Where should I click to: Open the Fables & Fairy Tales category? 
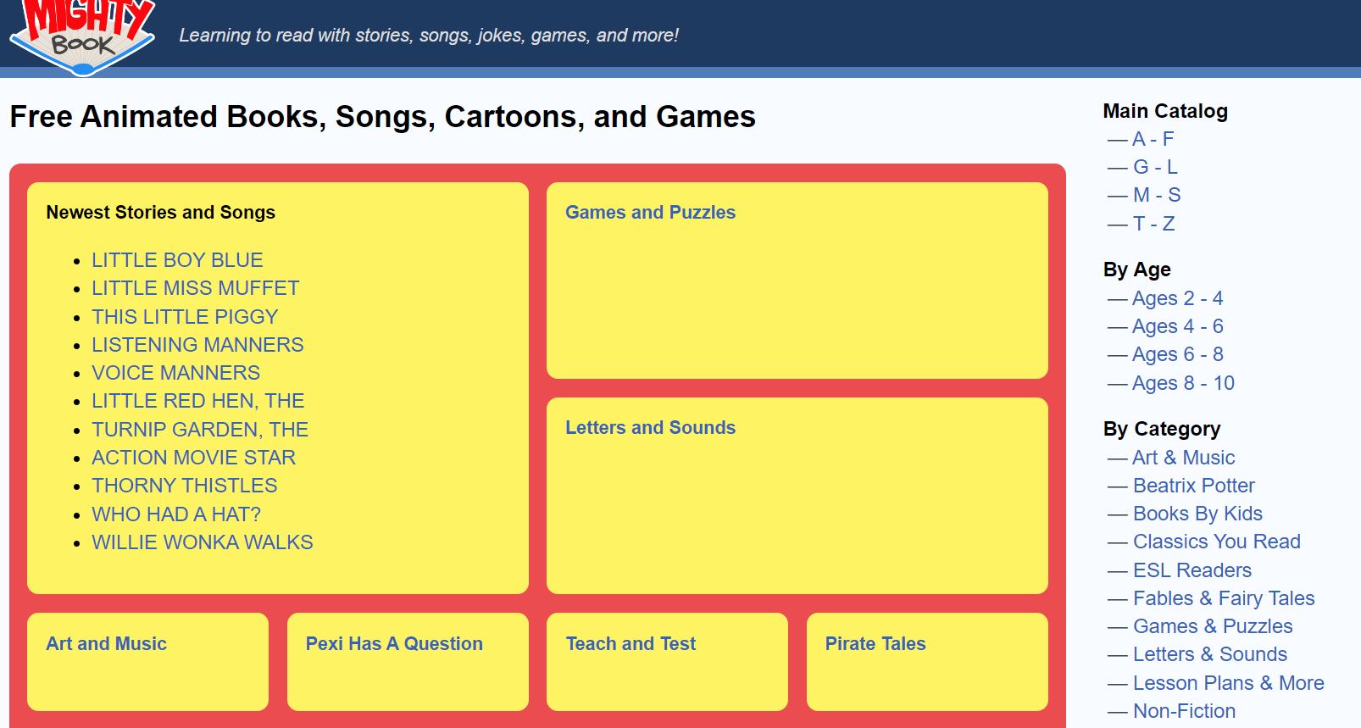click(x=1223, y=598)
